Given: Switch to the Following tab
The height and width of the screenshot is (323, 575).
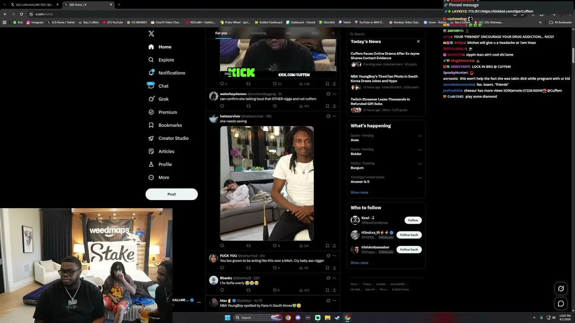Looking at the screenshot, I should pos(258,33).
